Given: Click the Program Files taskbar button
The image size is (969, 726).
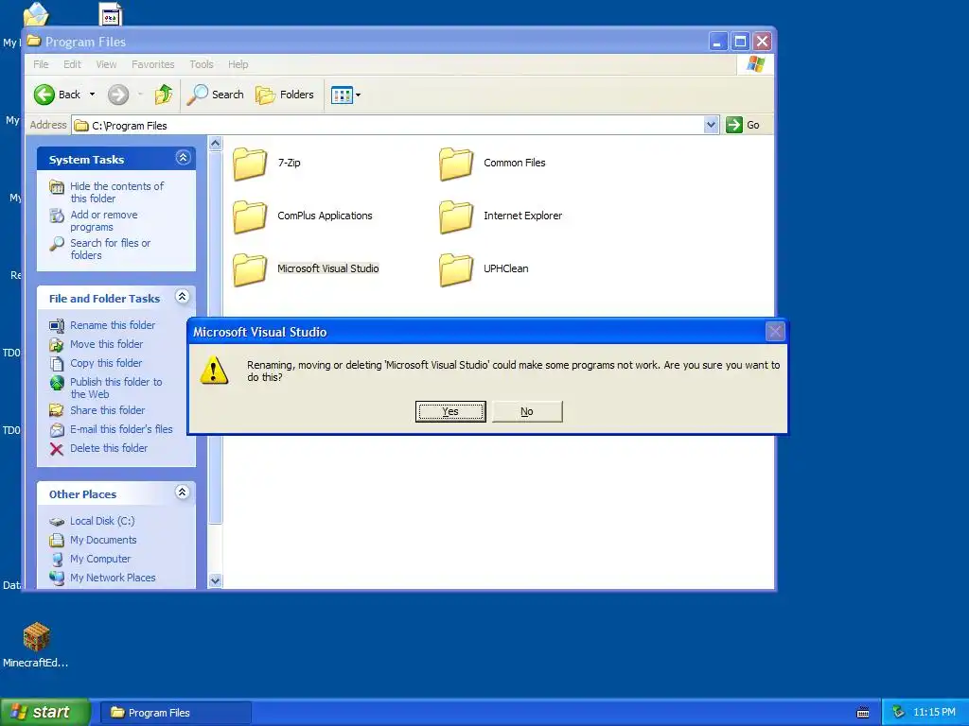Looking at the screenshot, I should point(175,713).
